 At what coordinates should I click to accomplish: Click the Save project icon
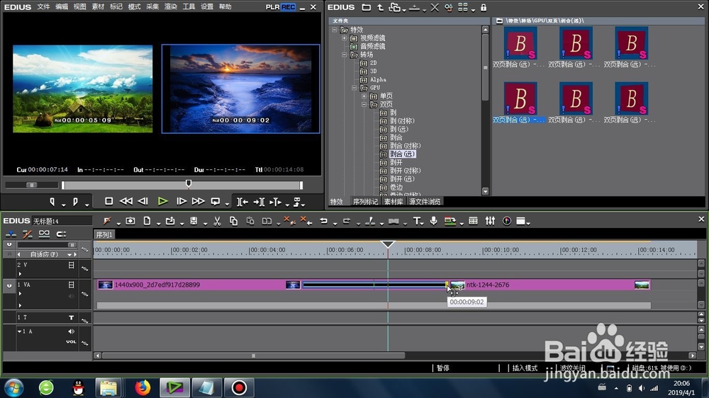194,221
